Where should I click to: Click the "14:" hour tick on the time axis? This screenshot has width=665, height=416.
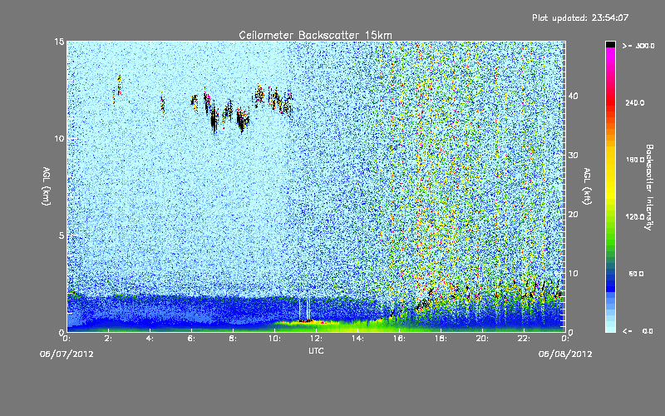pyautogui.click(x=357, y=339)
